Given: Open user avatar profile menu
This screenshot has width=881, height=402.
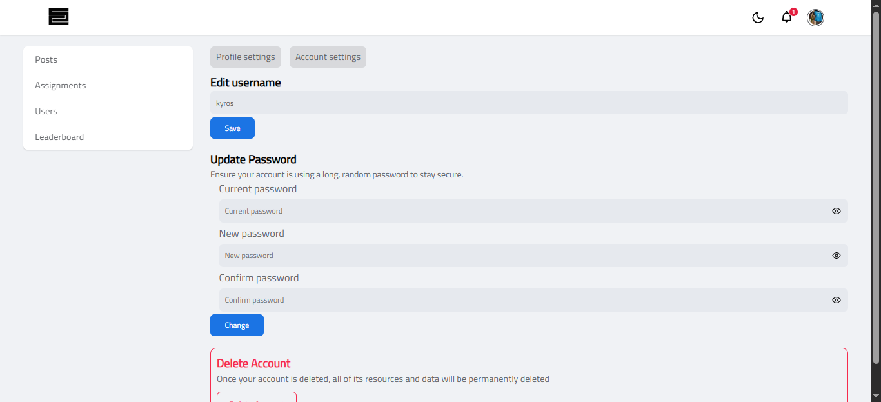Looking at the screenshot, I should [x=816, y=17].
